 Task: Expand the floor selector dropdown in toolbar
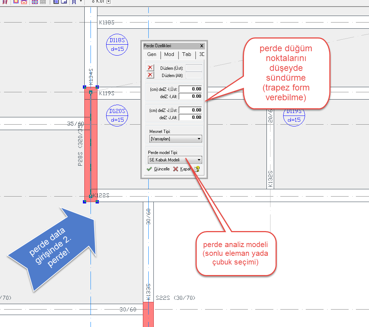[109, 1]
